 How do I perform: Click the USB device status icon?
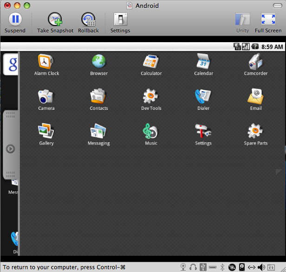(x=203, y=267)
